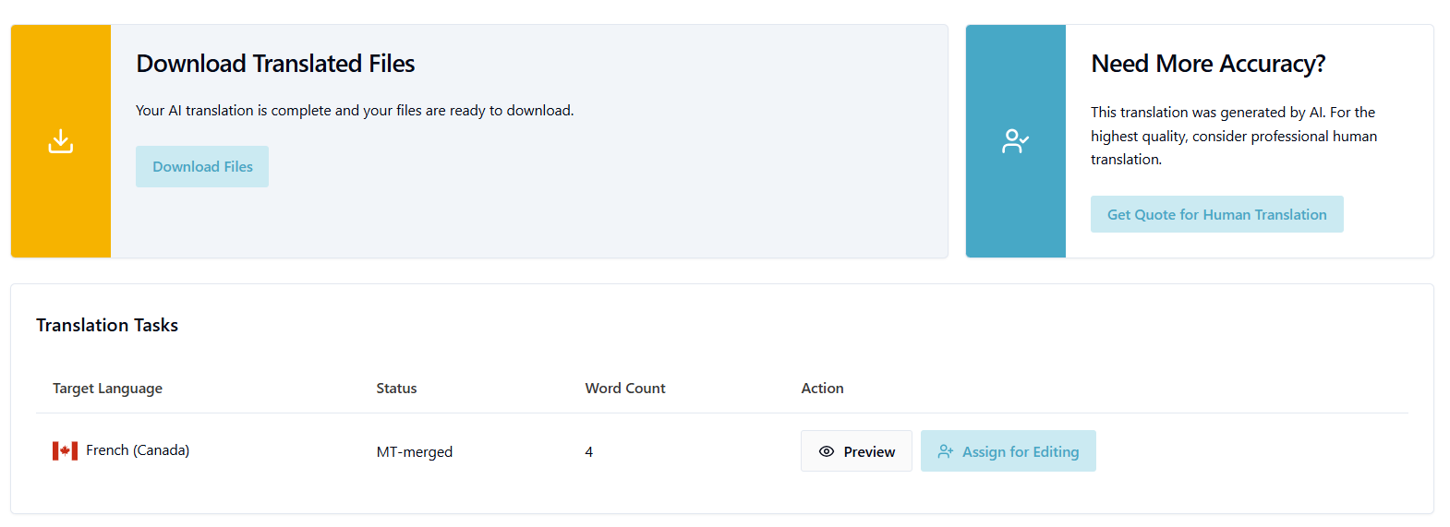The width and height of the screenshot is (1450, 527).
Task: Click the Download Files button
Action: point(202,166)
